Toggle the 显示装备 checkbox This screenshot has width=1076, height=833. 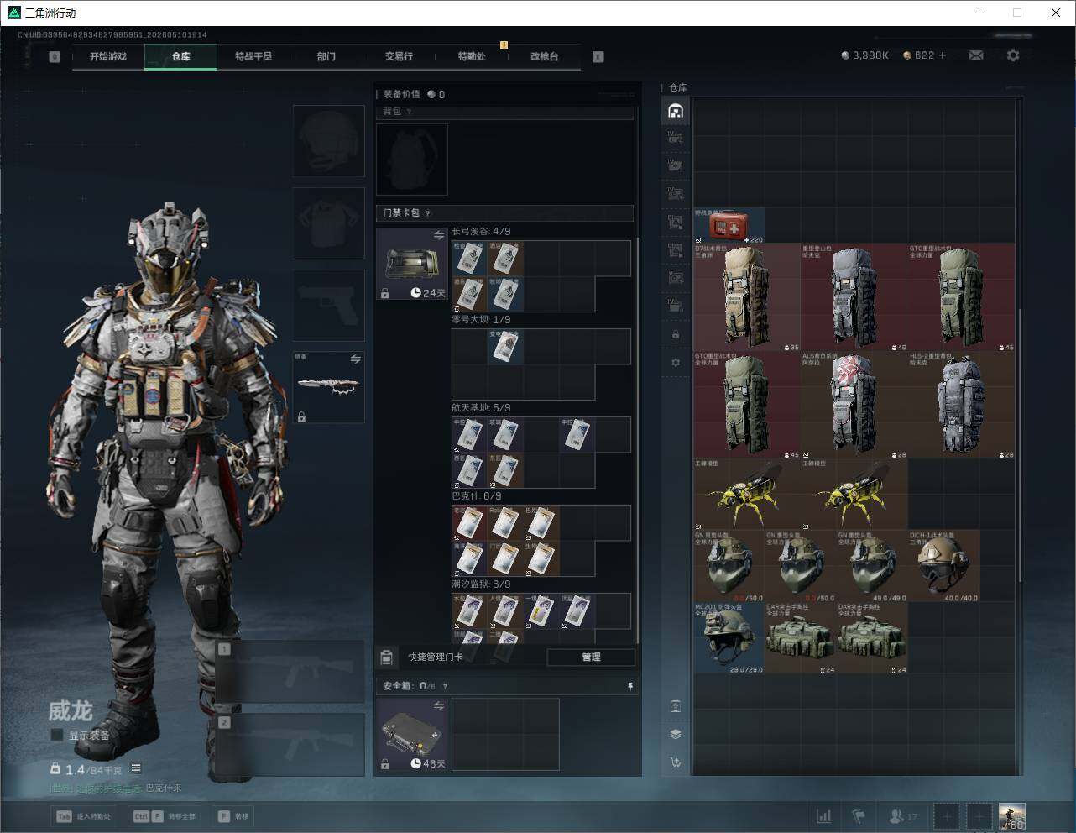tap(57, 735)
